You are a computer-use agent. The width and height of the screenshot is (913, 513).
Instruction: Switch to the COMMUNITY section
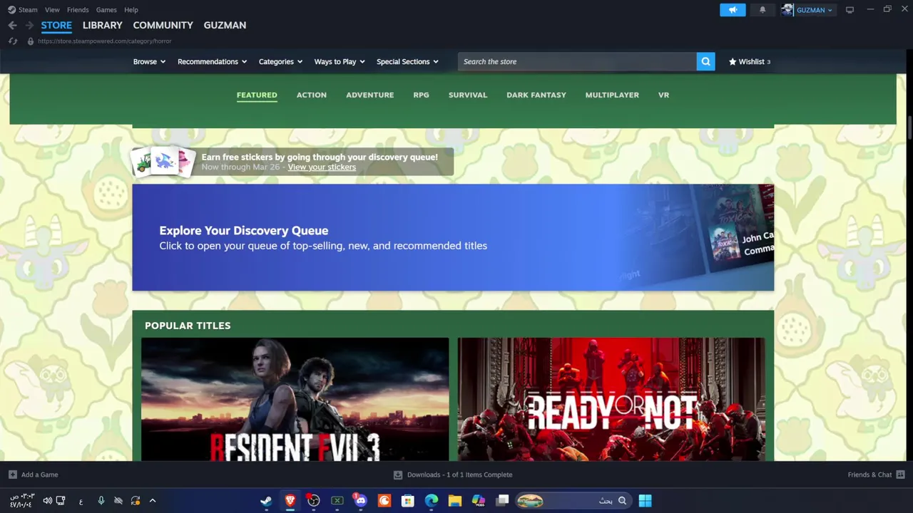point(163,25)
